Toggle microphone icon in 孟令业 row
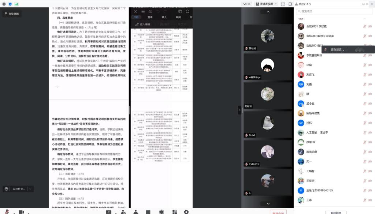 coord(365,104)
